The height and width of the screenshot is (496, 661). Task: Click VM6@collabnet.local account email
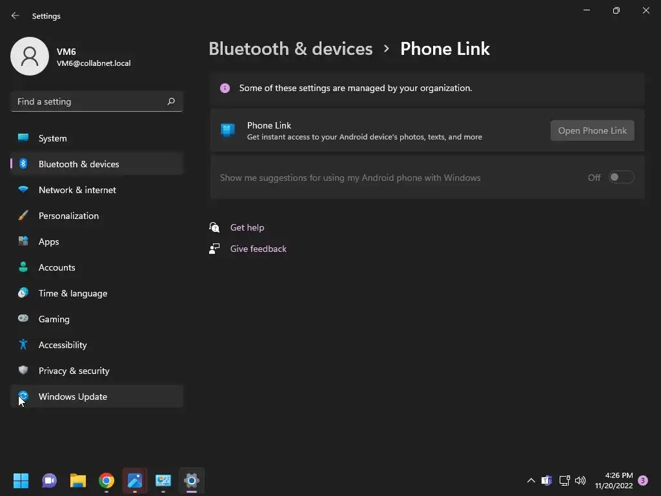94,63
